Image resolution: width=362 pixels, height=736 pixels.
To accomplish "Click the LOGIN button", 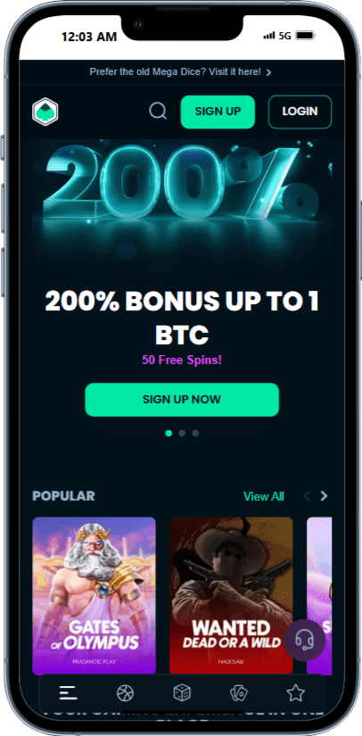I will click(300, 112).
